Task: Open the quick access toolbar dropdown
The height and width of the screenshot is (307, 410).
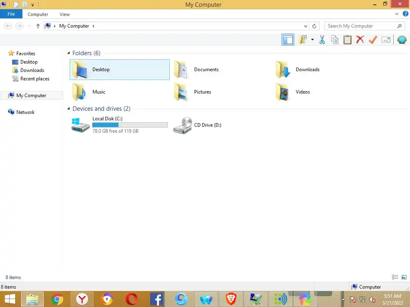Action: 33,5
